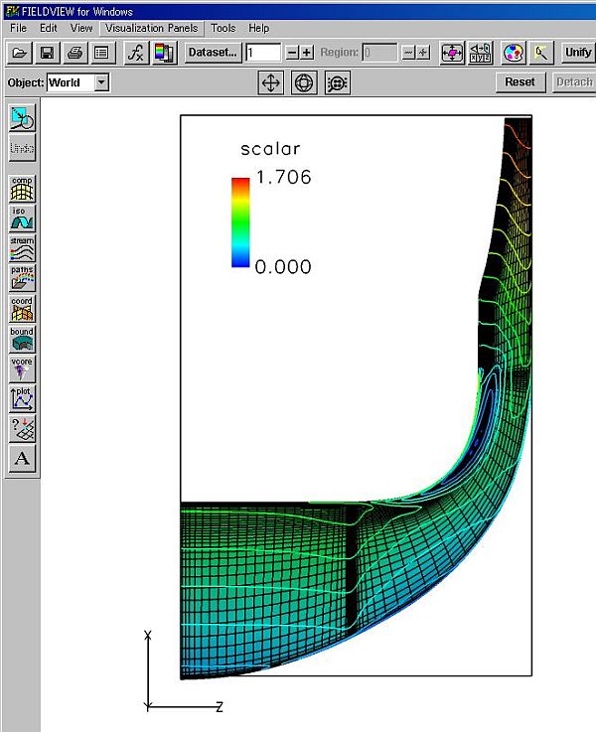Open the Computational Surface (comp) panel
The width and height of the screenshot is (596, 732).
click(x=22, y=188)
